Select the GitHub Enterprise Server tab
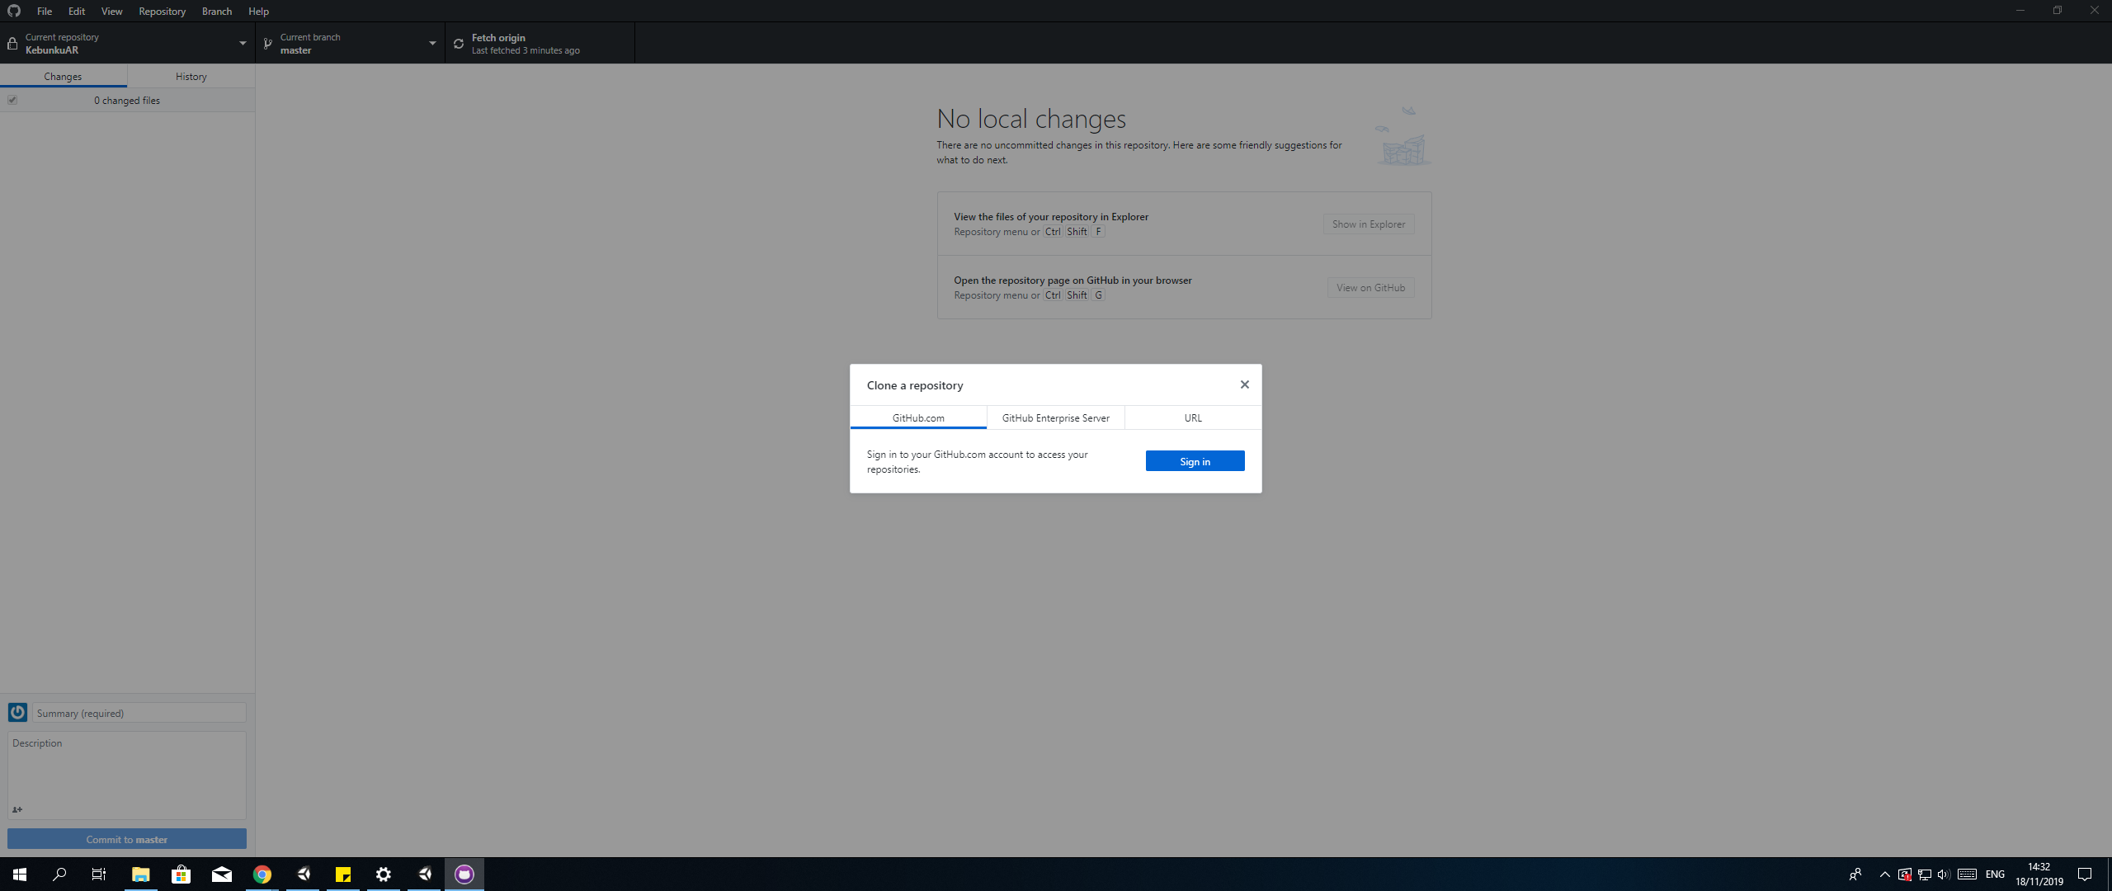2112x891 pixels. click(x=1056, y=417)
